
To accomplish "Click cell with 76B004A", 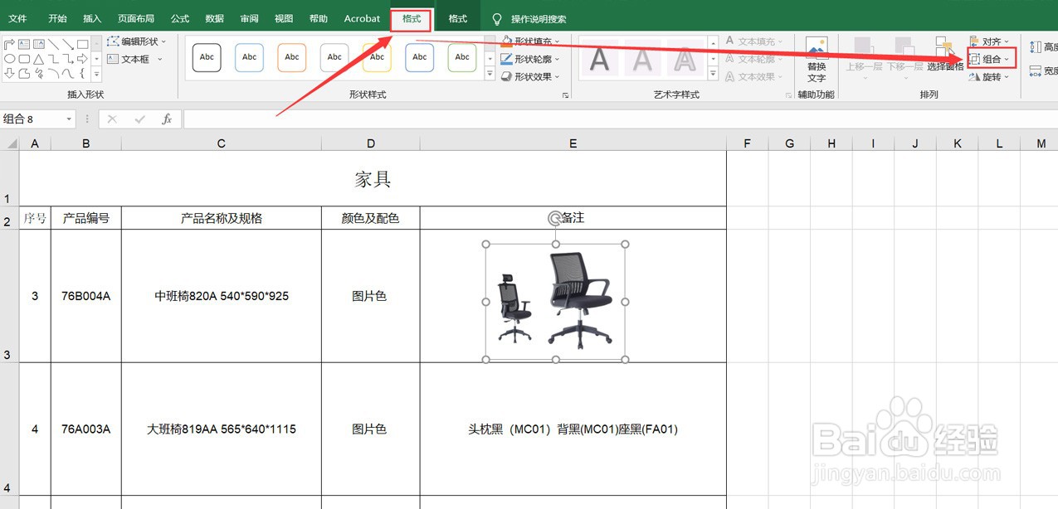I will tap(86, 296).
